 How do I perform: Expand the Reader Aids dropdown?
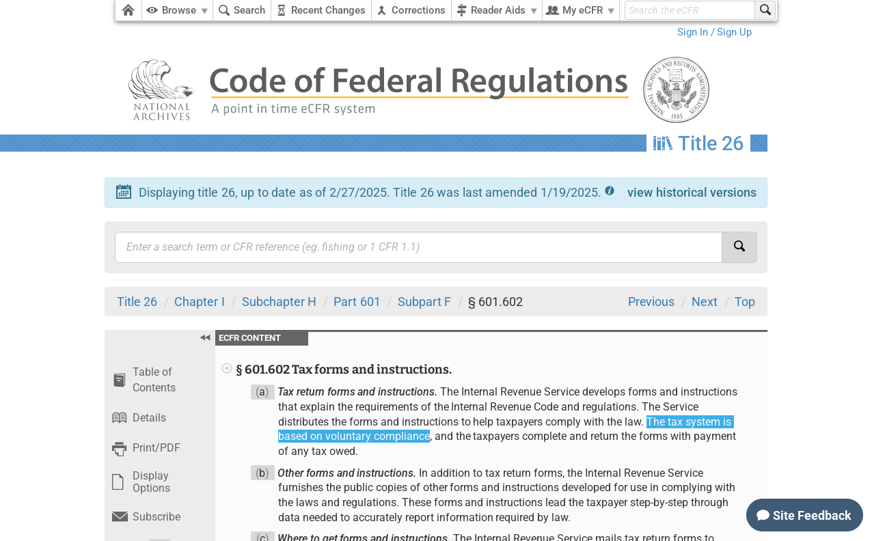coord(497,10)
